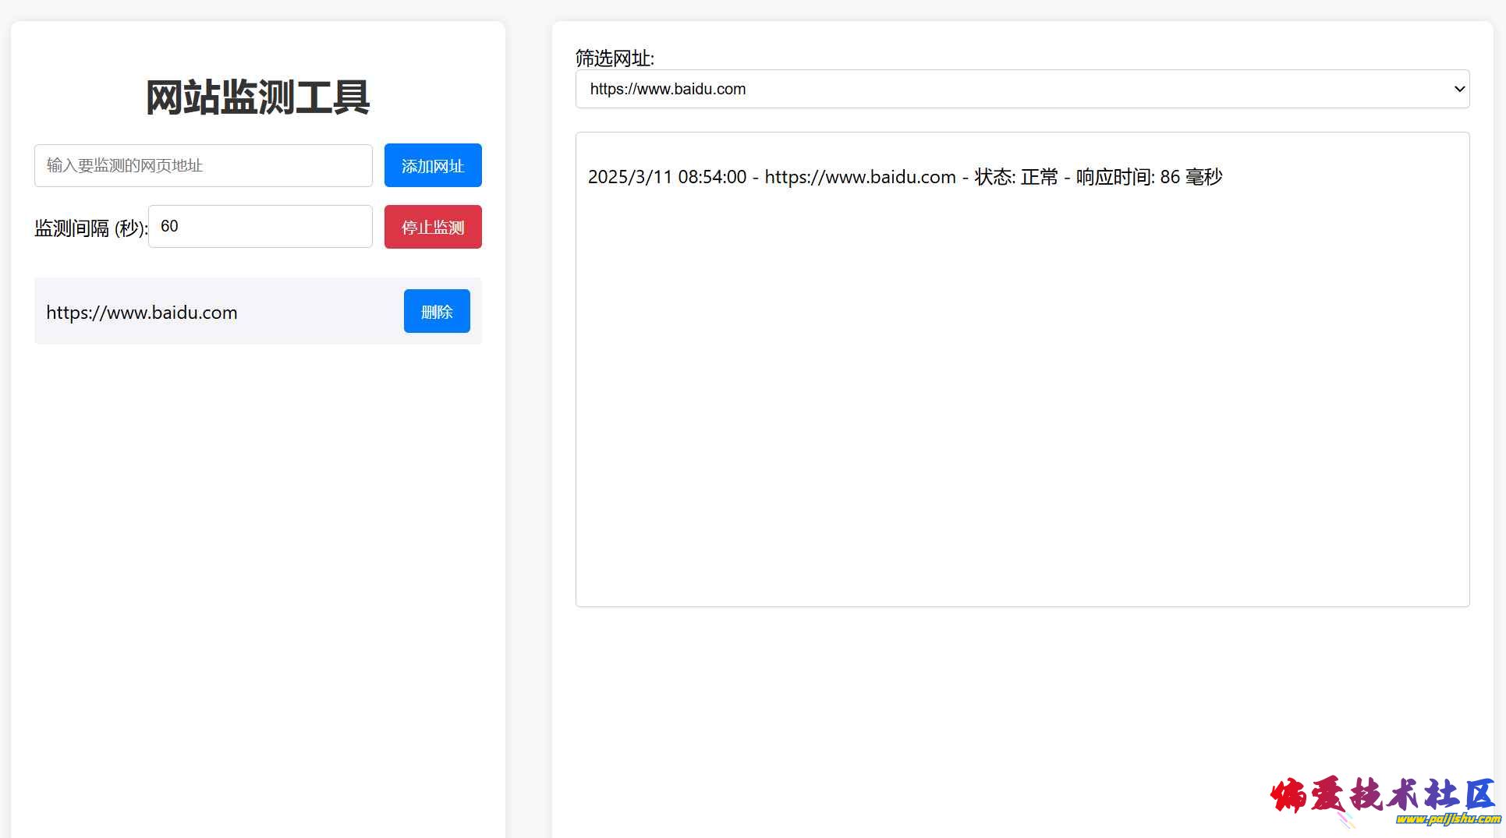Select the https://www.baidu.com text in the filter combo box
Screen dimensions: 1506x838
point(668,89)
